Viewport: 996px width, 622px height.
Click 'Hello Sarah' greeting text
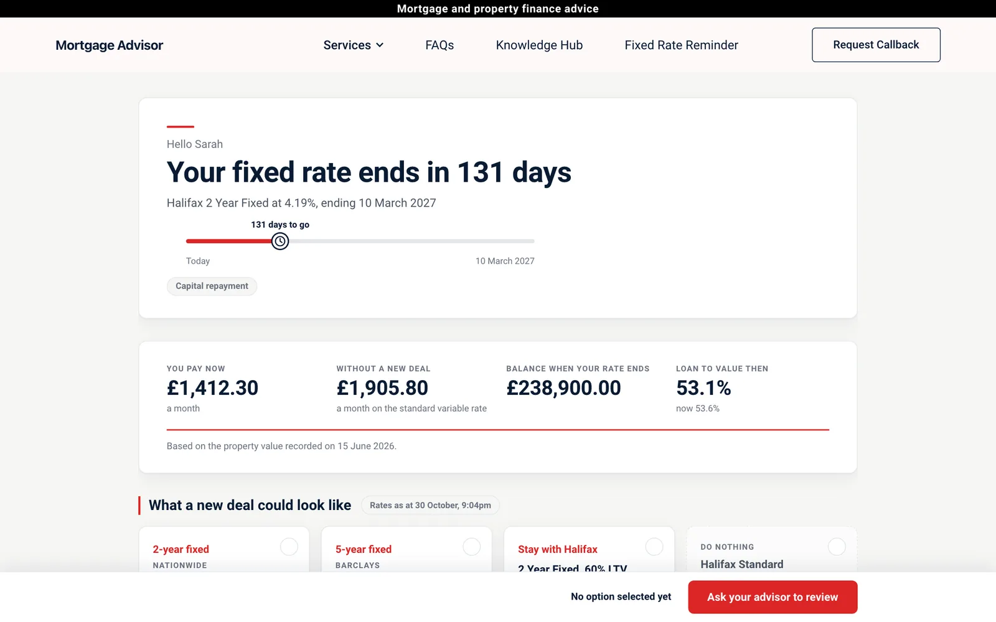195,144
